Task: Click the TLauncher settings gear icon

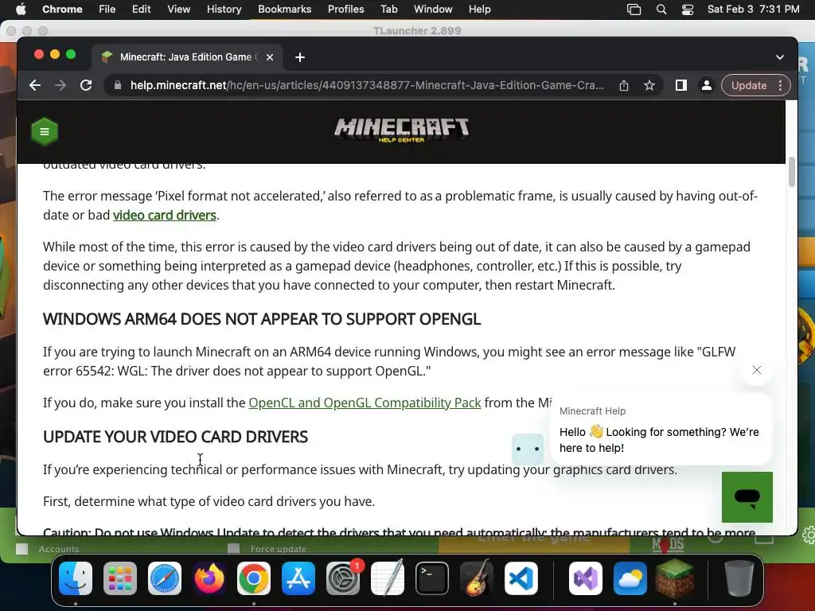Action: [809, 535]
